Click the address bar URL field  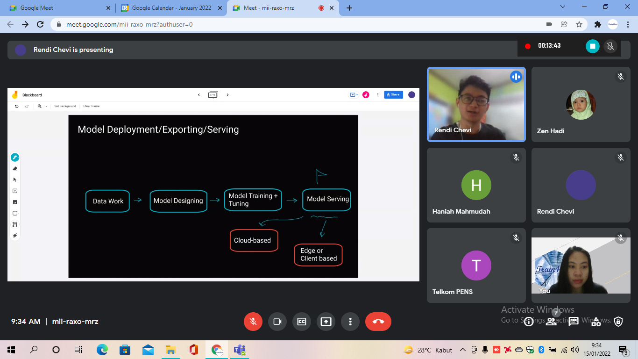click(299, 24)
